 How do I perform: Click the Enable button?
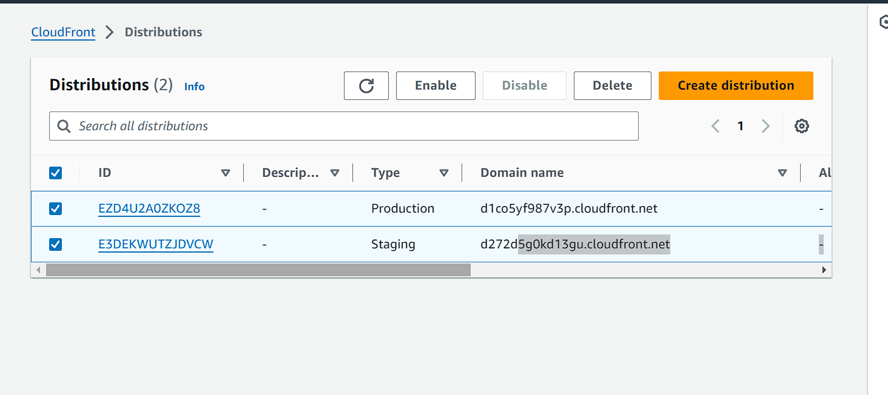436,85
